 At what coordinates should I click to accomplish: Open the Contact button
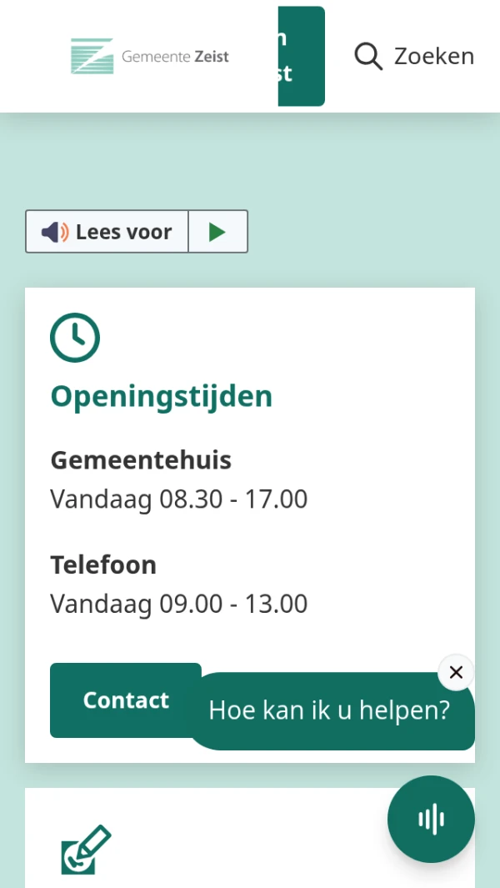pyautogui.click(x=125, y=700)
